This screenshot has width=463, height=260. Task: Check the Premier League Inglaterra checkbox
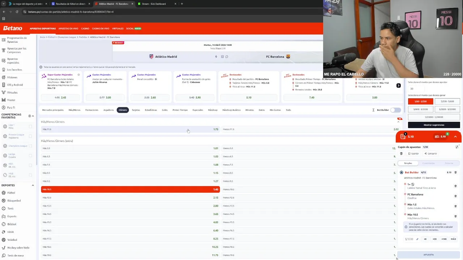pos(30,136)
